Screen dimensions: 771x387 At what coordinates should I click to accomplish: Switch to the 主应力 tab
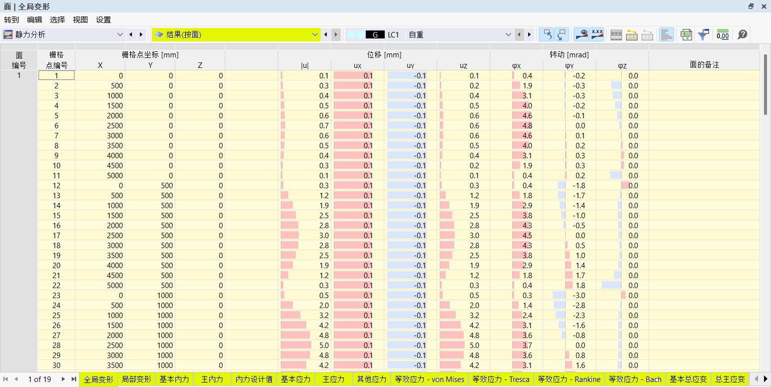point(334,380)
